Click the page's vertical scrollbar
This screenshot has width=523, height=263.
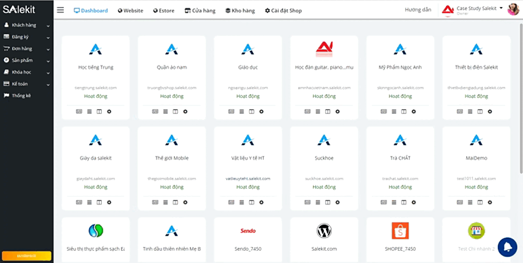tap(521, 98)
